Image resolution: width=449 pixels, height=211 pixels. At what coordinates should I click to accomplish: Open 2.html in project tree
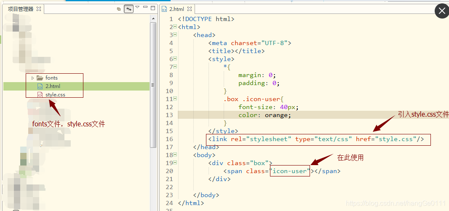coord(53,86)
